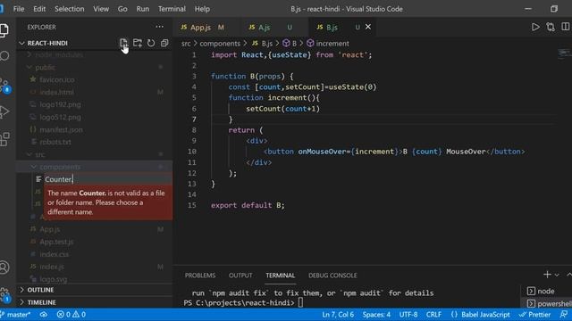Open the Help menu
Viewport: 572px width, 321px height.
(x=202, y=9)
